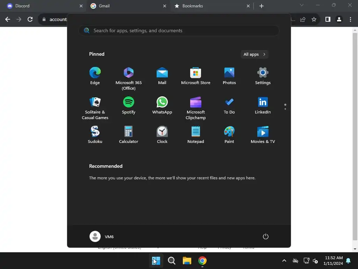Launch Calculator

coord(129,135)
